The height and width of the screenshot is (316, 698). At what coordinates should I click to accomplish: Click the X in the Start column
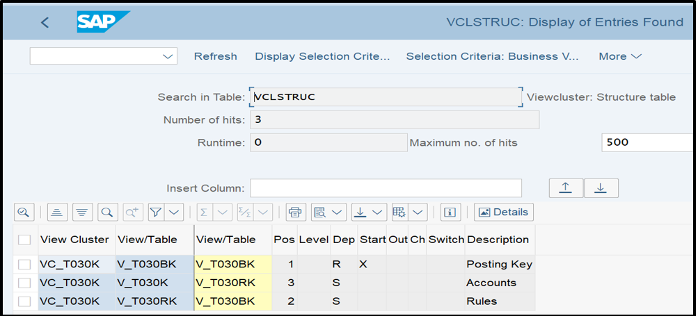coord(363,265)
